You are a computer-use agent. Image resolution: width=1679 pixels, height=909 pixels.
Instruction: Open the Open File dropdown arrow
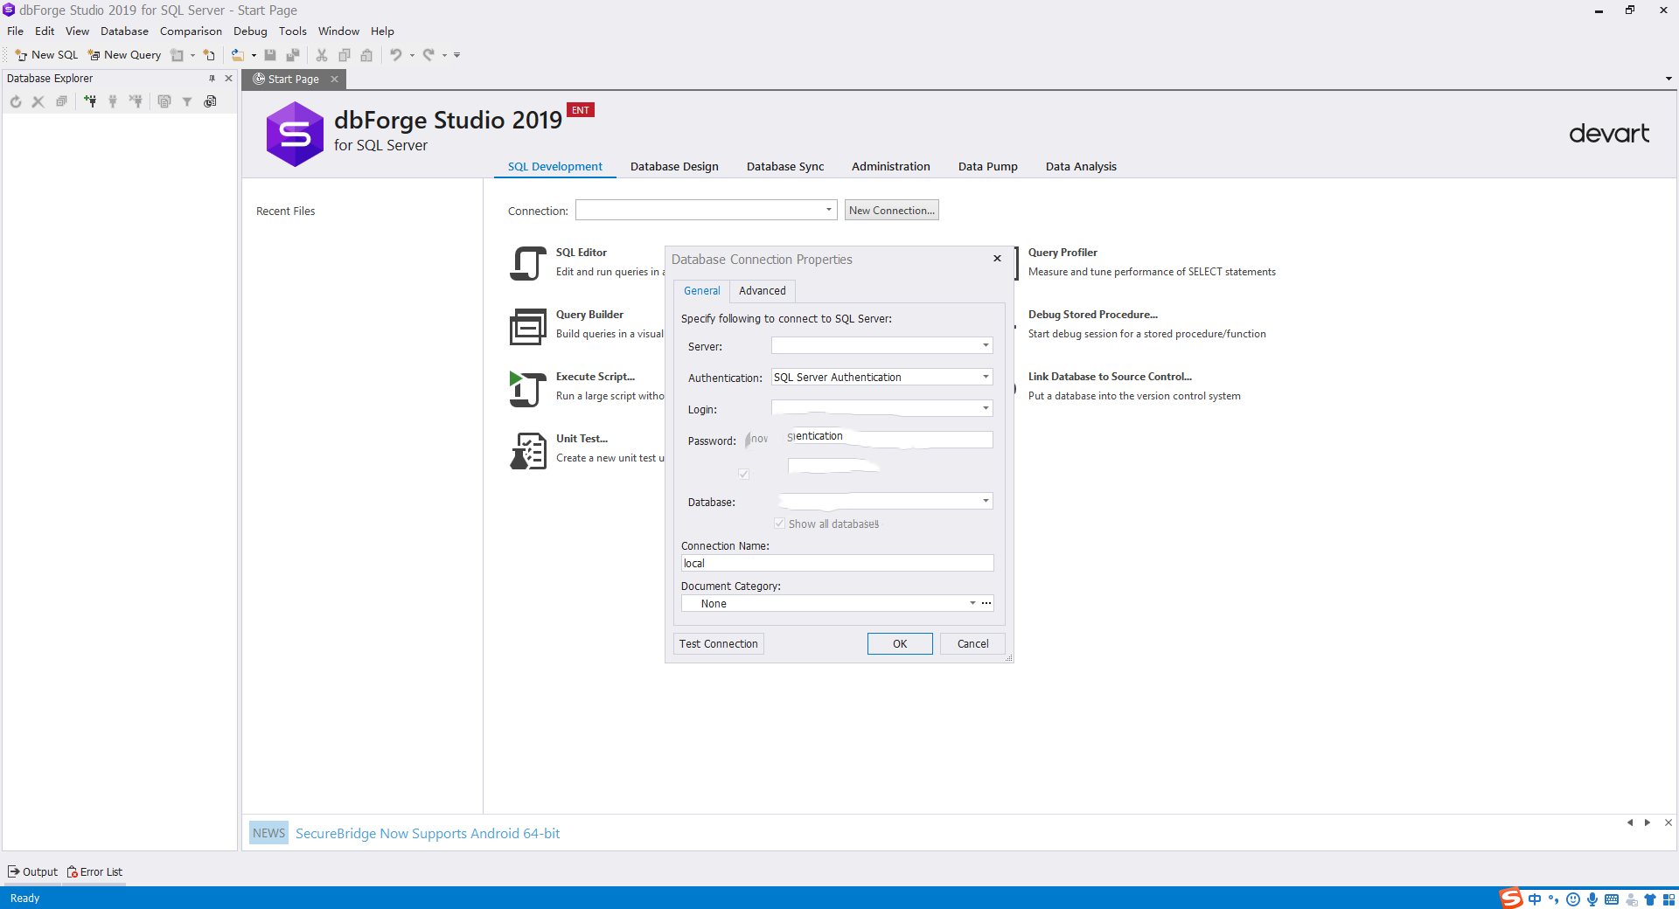click(x=254, y=55)
